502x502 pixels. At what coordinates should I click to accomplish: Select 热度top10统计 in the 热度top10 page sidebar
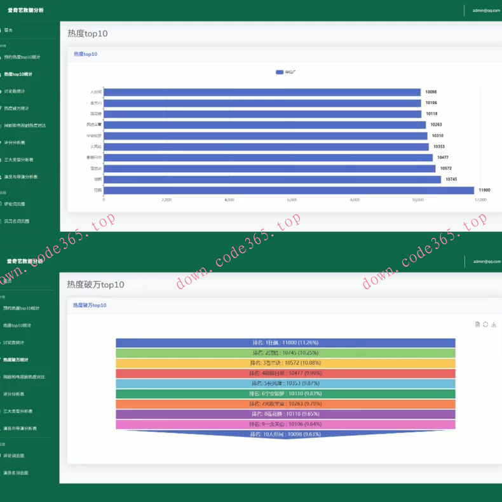pos(18,74)
